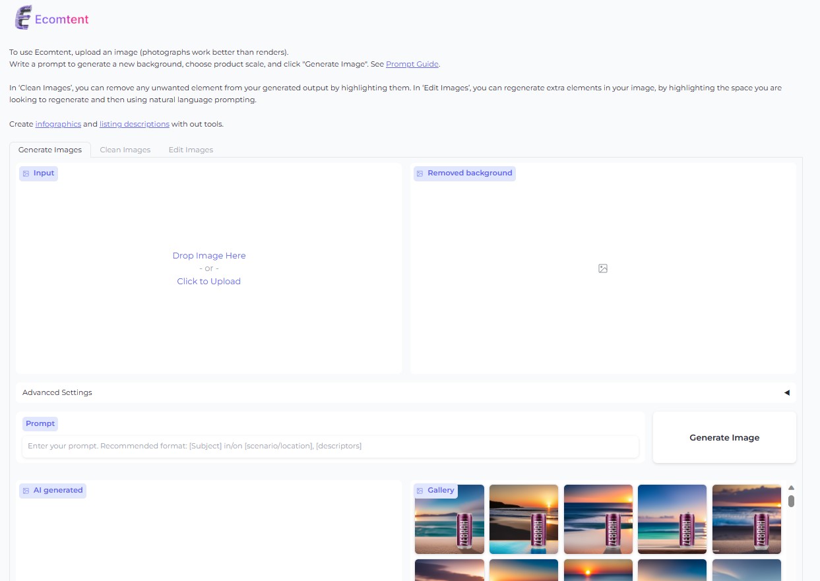Click the picture icon on the Gallery label
This screenshot has height=581, width=820.
420,490
